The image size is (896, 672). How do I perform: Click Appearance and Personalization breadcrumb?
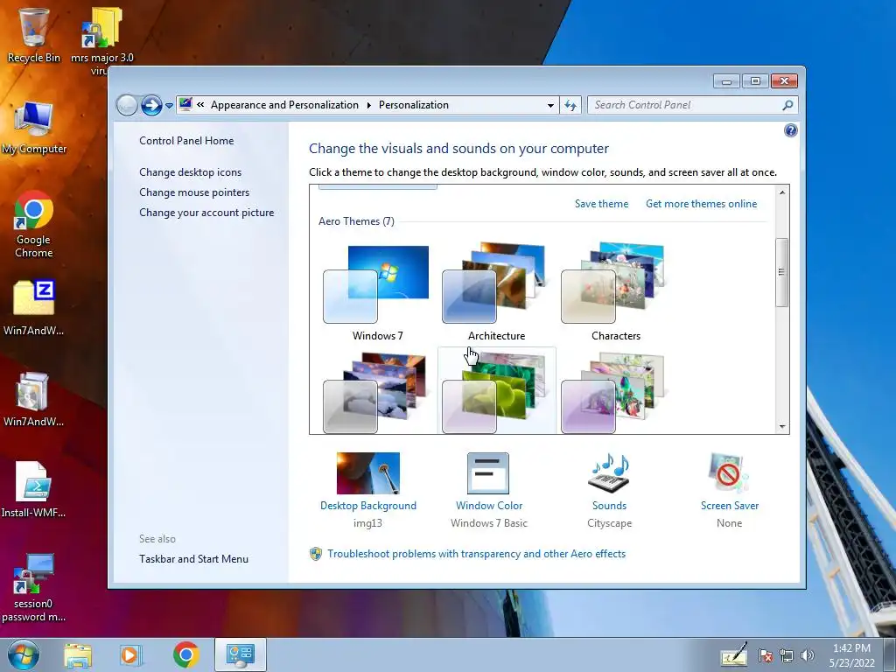pyautogui.click(x=284, y=105)
